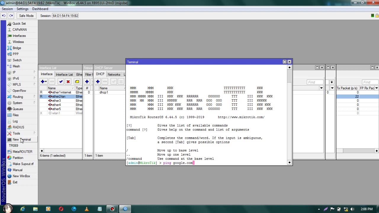Open the filter dropdown beside the Find field
The height and width of the screenshot is (213, 379).
pyautogui.click(x=332, y=82)
